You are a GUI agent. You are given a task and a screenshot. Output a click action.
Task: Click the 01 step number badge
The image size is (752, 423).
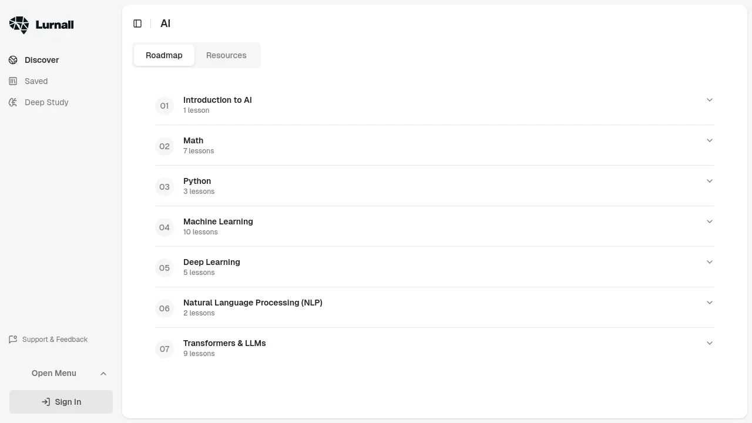tap(164, 106)
